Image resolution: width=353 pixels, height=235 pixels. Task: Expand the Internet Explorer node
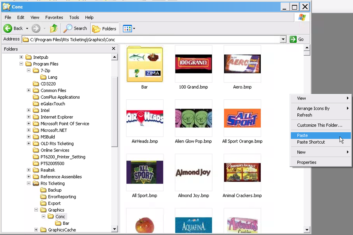(x=29, y=117)
